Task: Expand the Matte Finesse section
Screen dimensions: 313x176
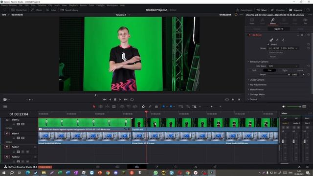Action: [x=256, y=89]
